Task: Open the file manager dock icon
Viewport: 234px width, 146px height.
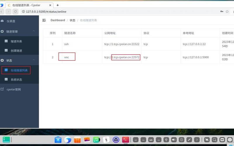Action: click(58, 140)
